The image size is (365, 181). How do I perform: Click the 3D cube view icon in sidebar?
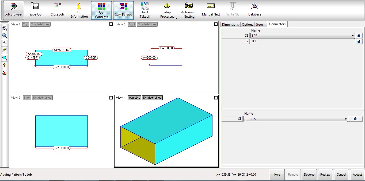tap(4, 28)
